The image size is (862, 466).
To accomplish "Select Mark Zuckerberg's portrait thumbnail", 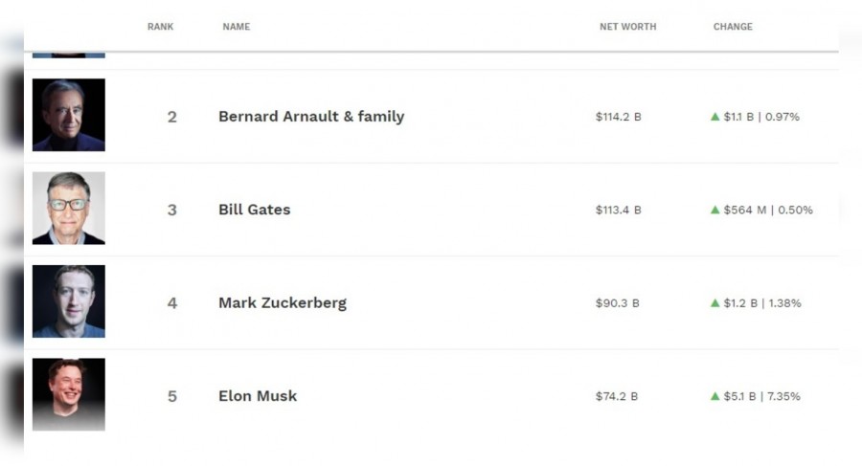I will pos(69,301).
